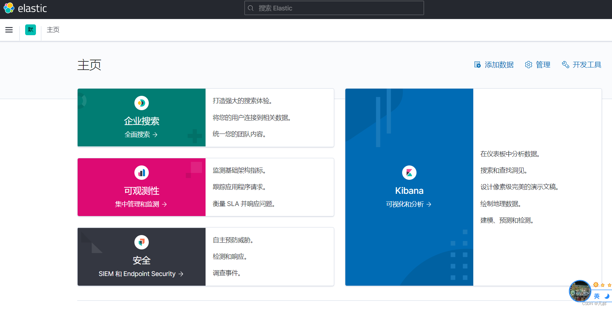Select the 主页 breadcrumb
612x309 pixels.
(x=53, y=30)
